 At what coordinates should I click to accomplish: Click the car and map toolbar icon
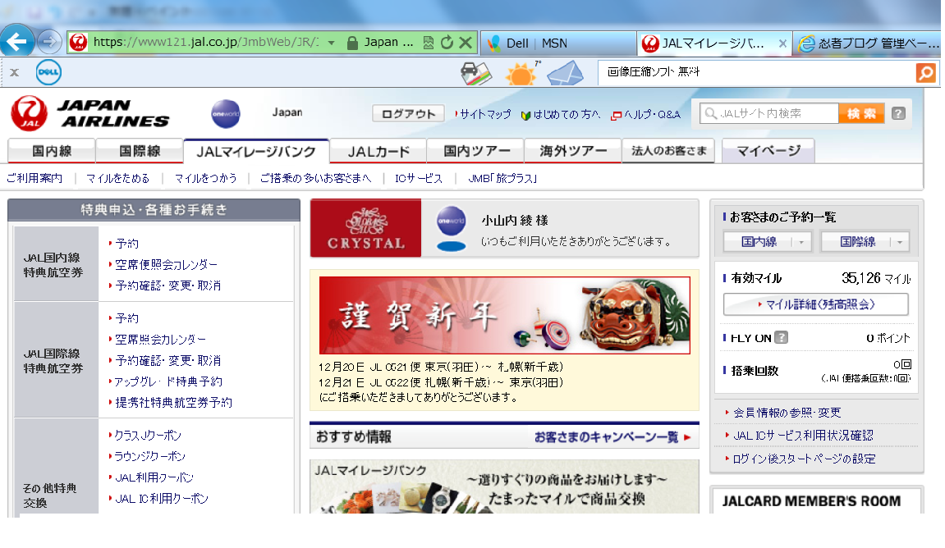pos(475,74)
